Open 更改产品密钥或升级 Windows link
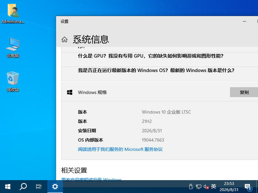This screenshot has width=258, height=193. (91, 179)
